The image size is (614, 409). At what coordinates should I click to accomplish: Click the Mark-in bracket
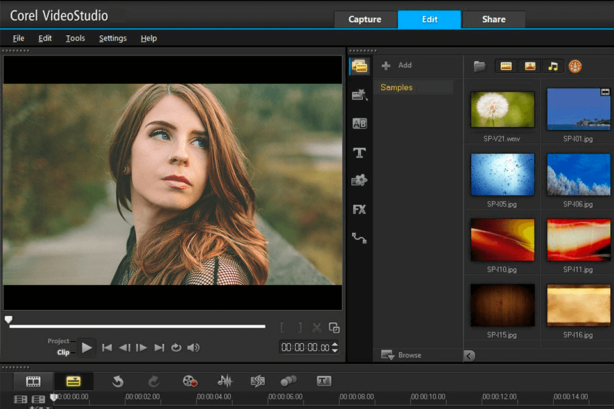282,328
